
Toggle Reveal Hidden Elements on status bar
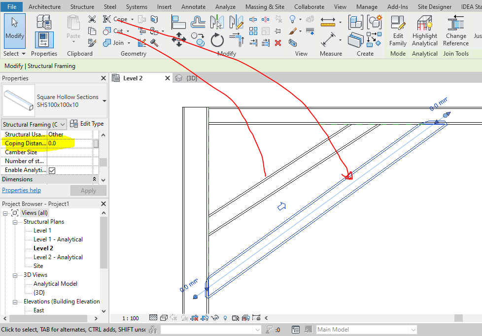pos(225,318)
